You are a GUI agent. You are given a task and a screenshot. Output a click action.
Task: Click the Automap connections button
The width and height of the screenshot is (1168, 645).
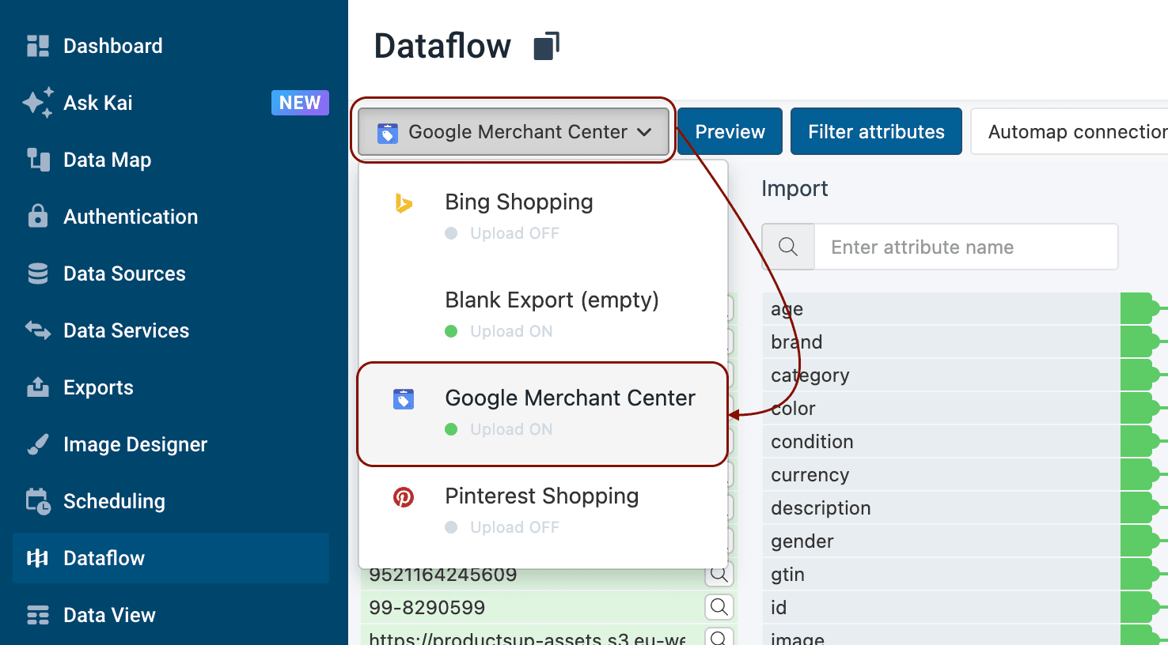(1069, 131)
